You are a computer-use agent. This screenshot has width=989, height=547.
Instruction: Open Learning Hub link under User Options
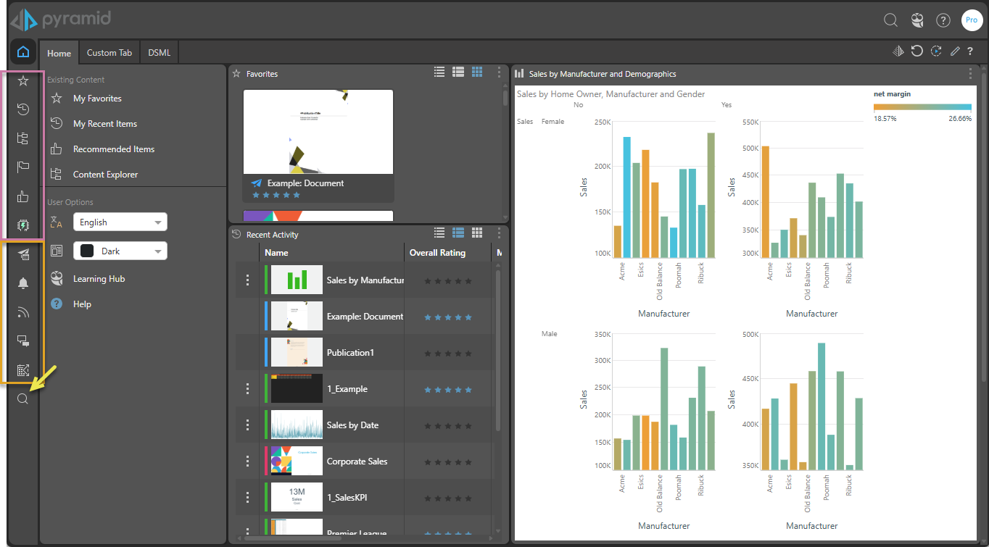coord(99,279)
